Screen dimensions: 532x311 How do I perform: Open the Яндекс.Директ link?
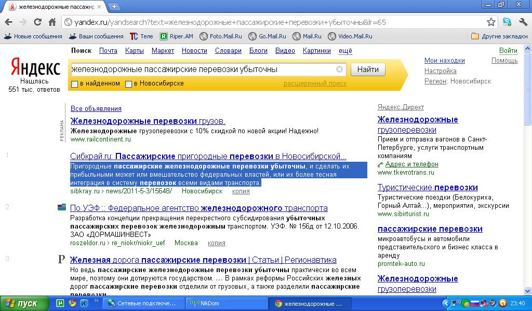401,107
